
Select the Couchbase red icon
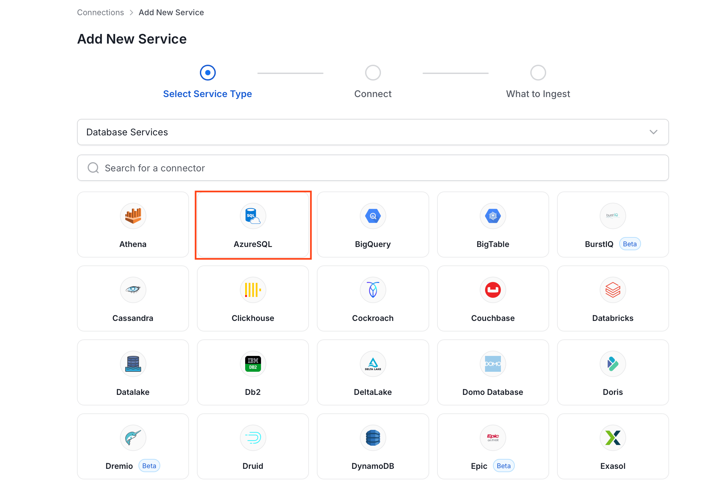(x=493, y=290)
